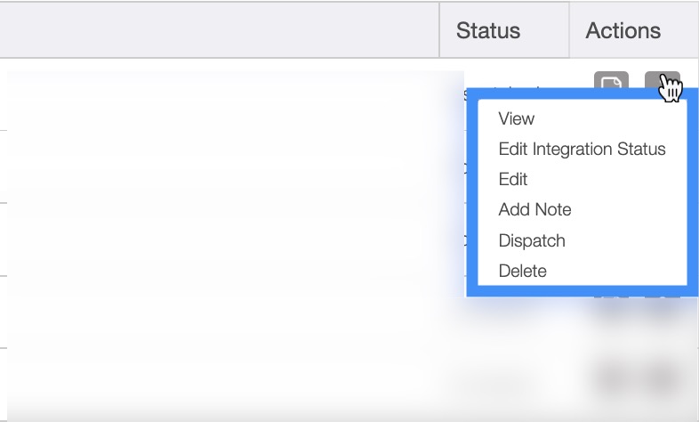Attach a note using Add Note
Image resolution: width=699 pixels, height=422 pixels.
coord(534,210)
